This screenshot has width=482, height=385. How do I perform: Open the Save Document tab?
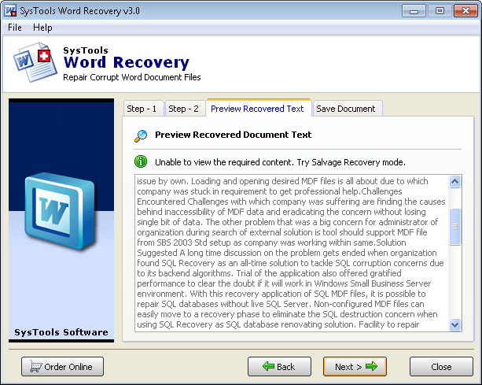pos(346,109)
